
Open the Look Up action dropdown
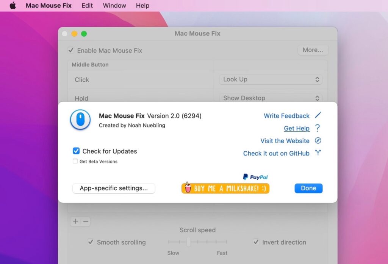click(x=270, y=79)
